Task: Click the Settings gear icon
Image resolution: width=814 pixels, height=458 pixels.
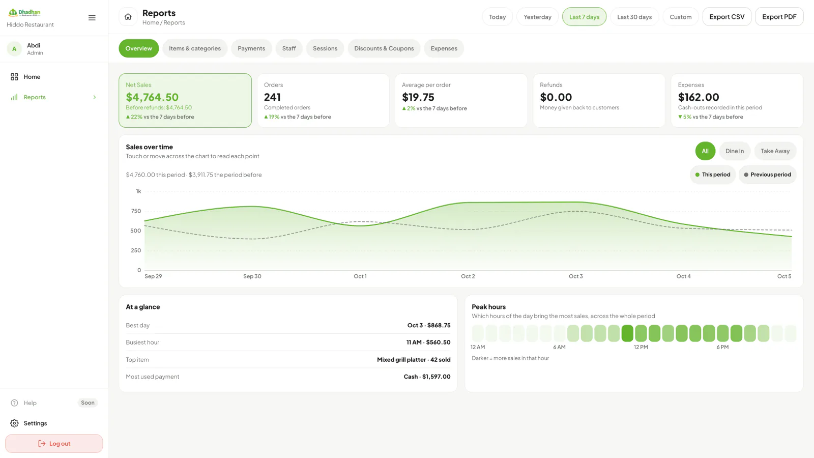Action: (x=14, y=423)
